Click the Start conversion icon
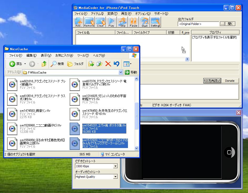This screenshot has width=248, height=193. click(x=144, y=22)
